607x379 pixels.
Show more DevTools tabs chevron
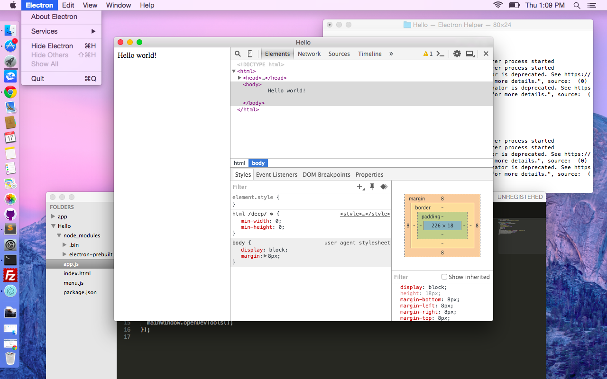(391, 54)
